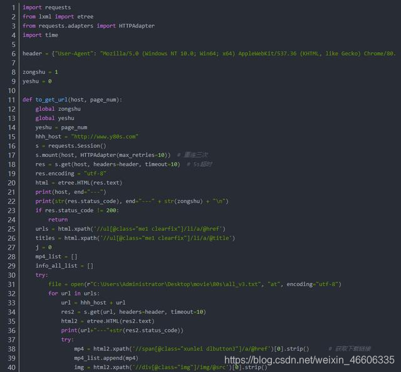Click 'mp4_list.append(mp4)' on line 39
The width and height of the screenshot is (401, 372).
106,358
